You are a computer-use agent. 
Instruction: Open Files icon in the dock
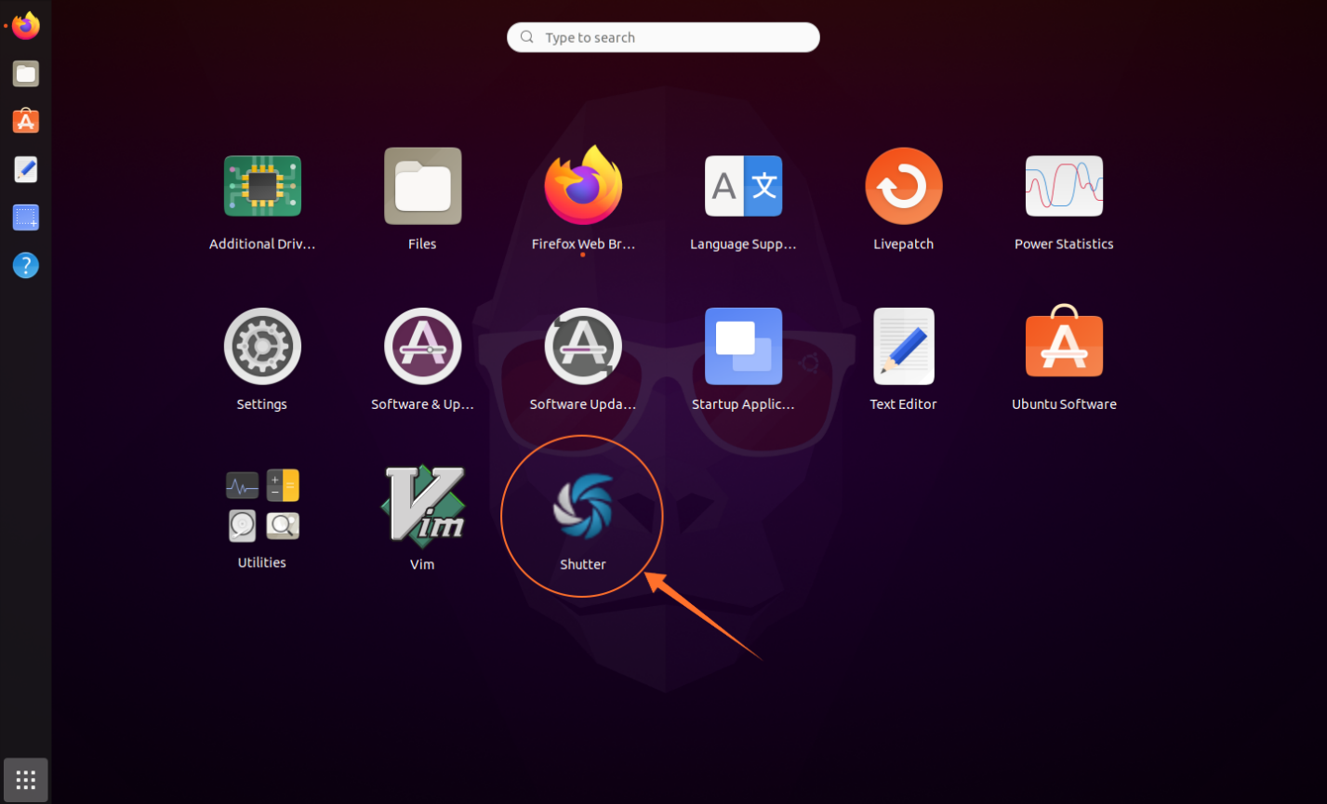pyautogui.click(x=26, y=73)
